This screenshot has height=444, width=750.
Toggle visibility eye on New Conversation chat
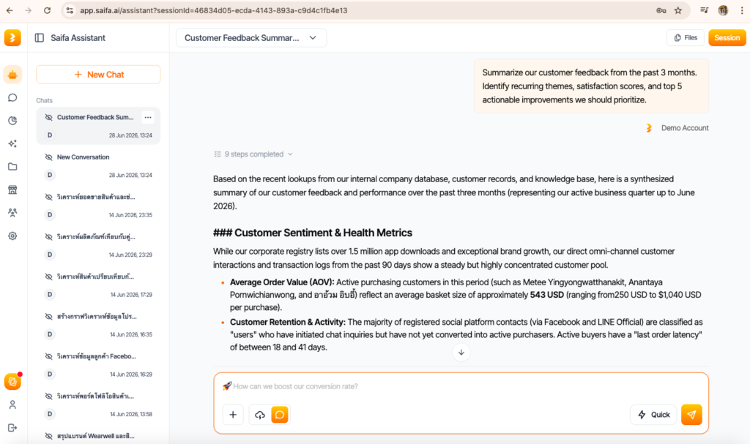click(x=49, y=157)
